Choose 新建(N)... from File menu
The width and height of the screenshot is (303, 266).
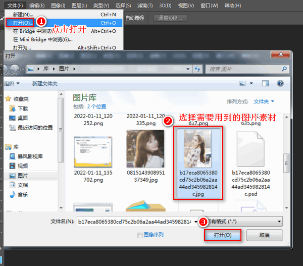(64, 15)
